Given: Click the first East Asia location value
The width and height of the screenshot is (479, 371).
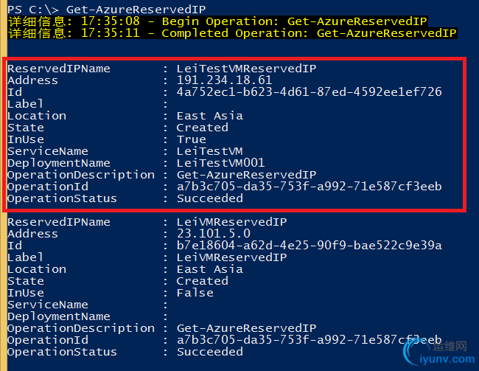Looking at the screenshot, I should coord(209,116).
